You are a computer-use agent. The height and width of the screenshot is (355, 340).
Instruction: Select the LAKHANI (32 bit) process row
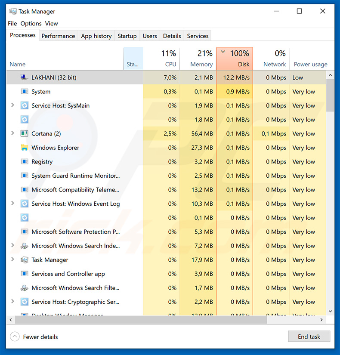[x=166, y=77]
